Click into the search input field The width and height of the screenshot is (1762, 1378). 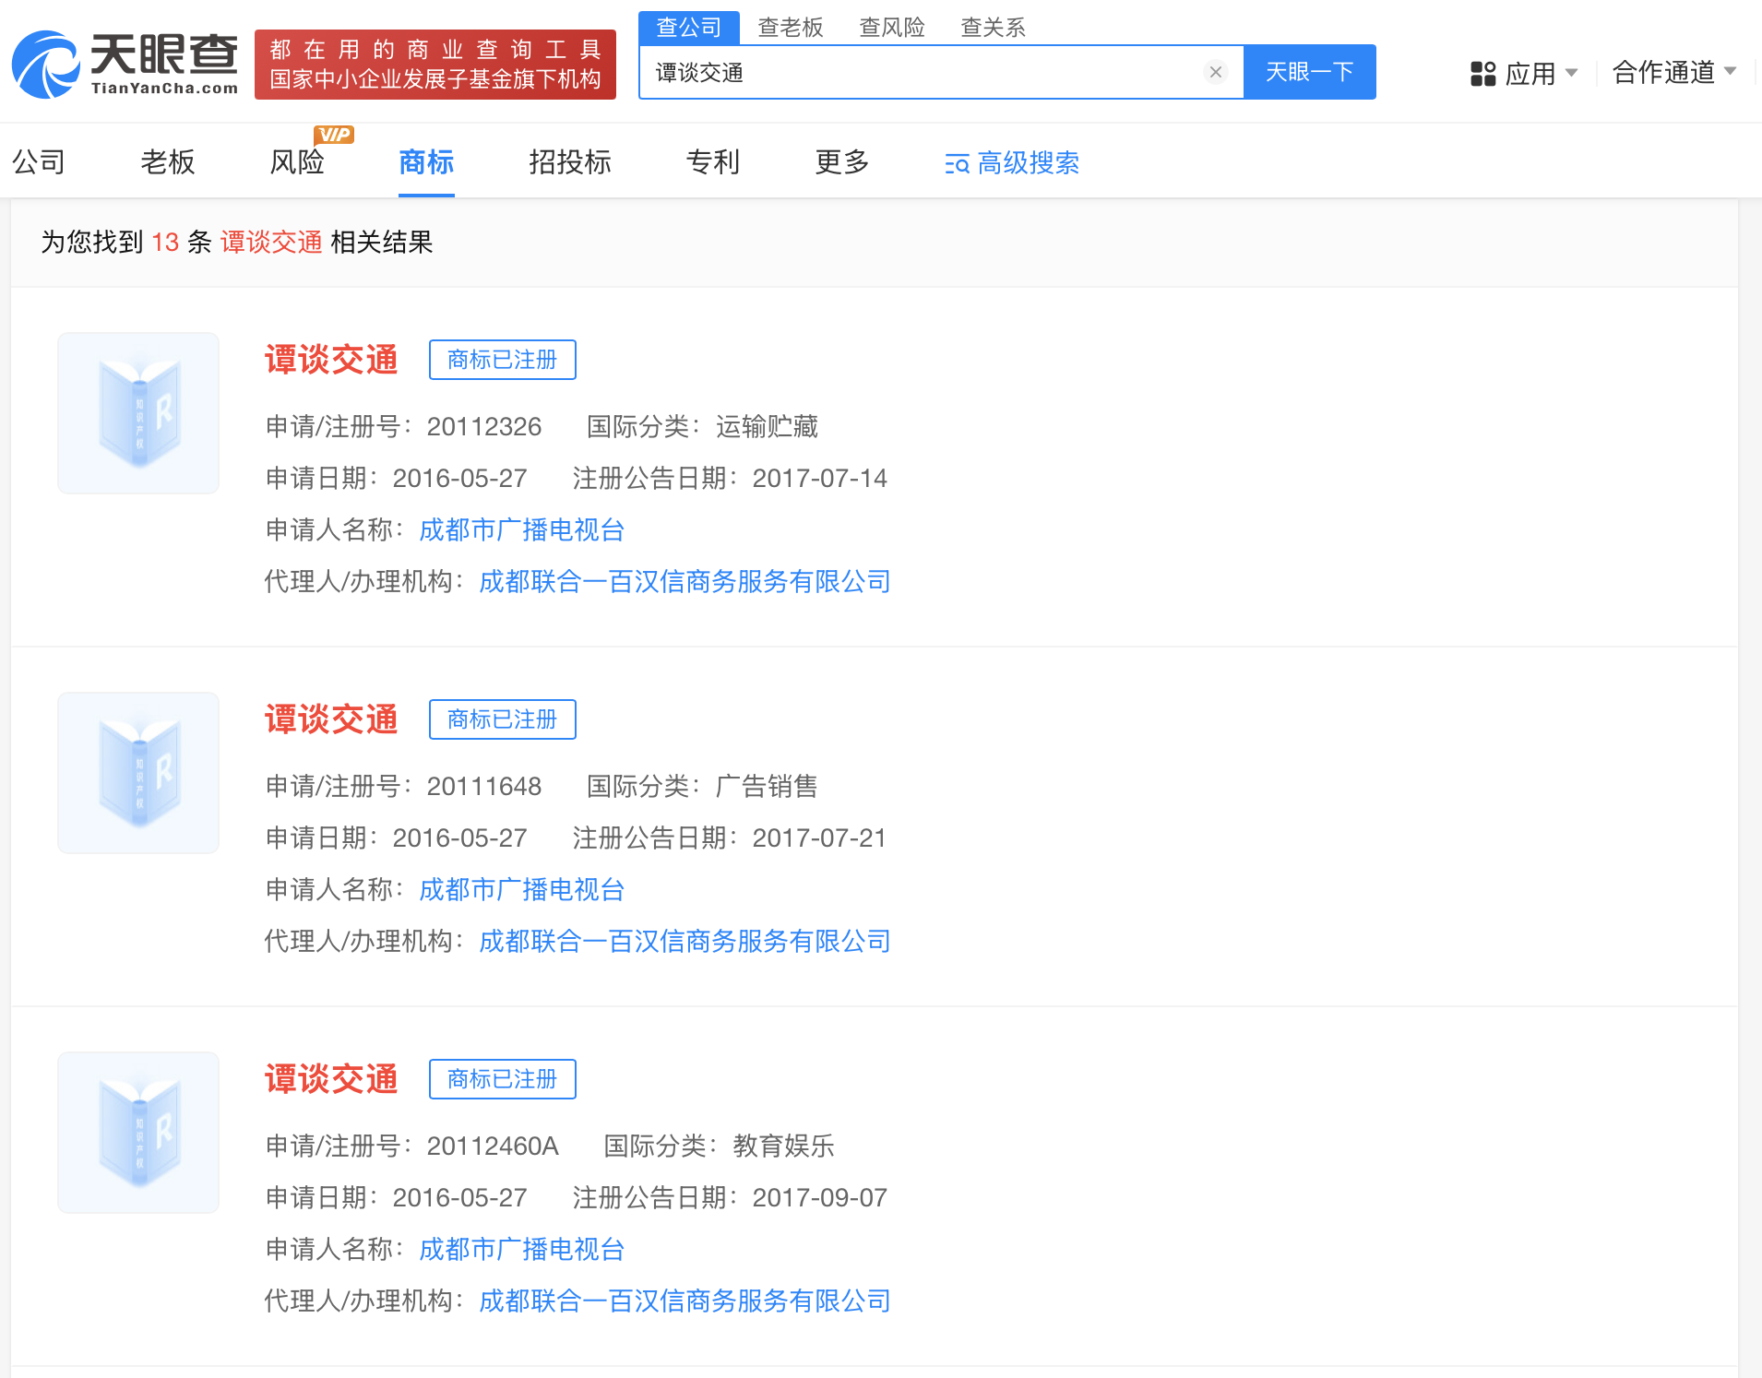pyautogui.click(x=923, y=72)
